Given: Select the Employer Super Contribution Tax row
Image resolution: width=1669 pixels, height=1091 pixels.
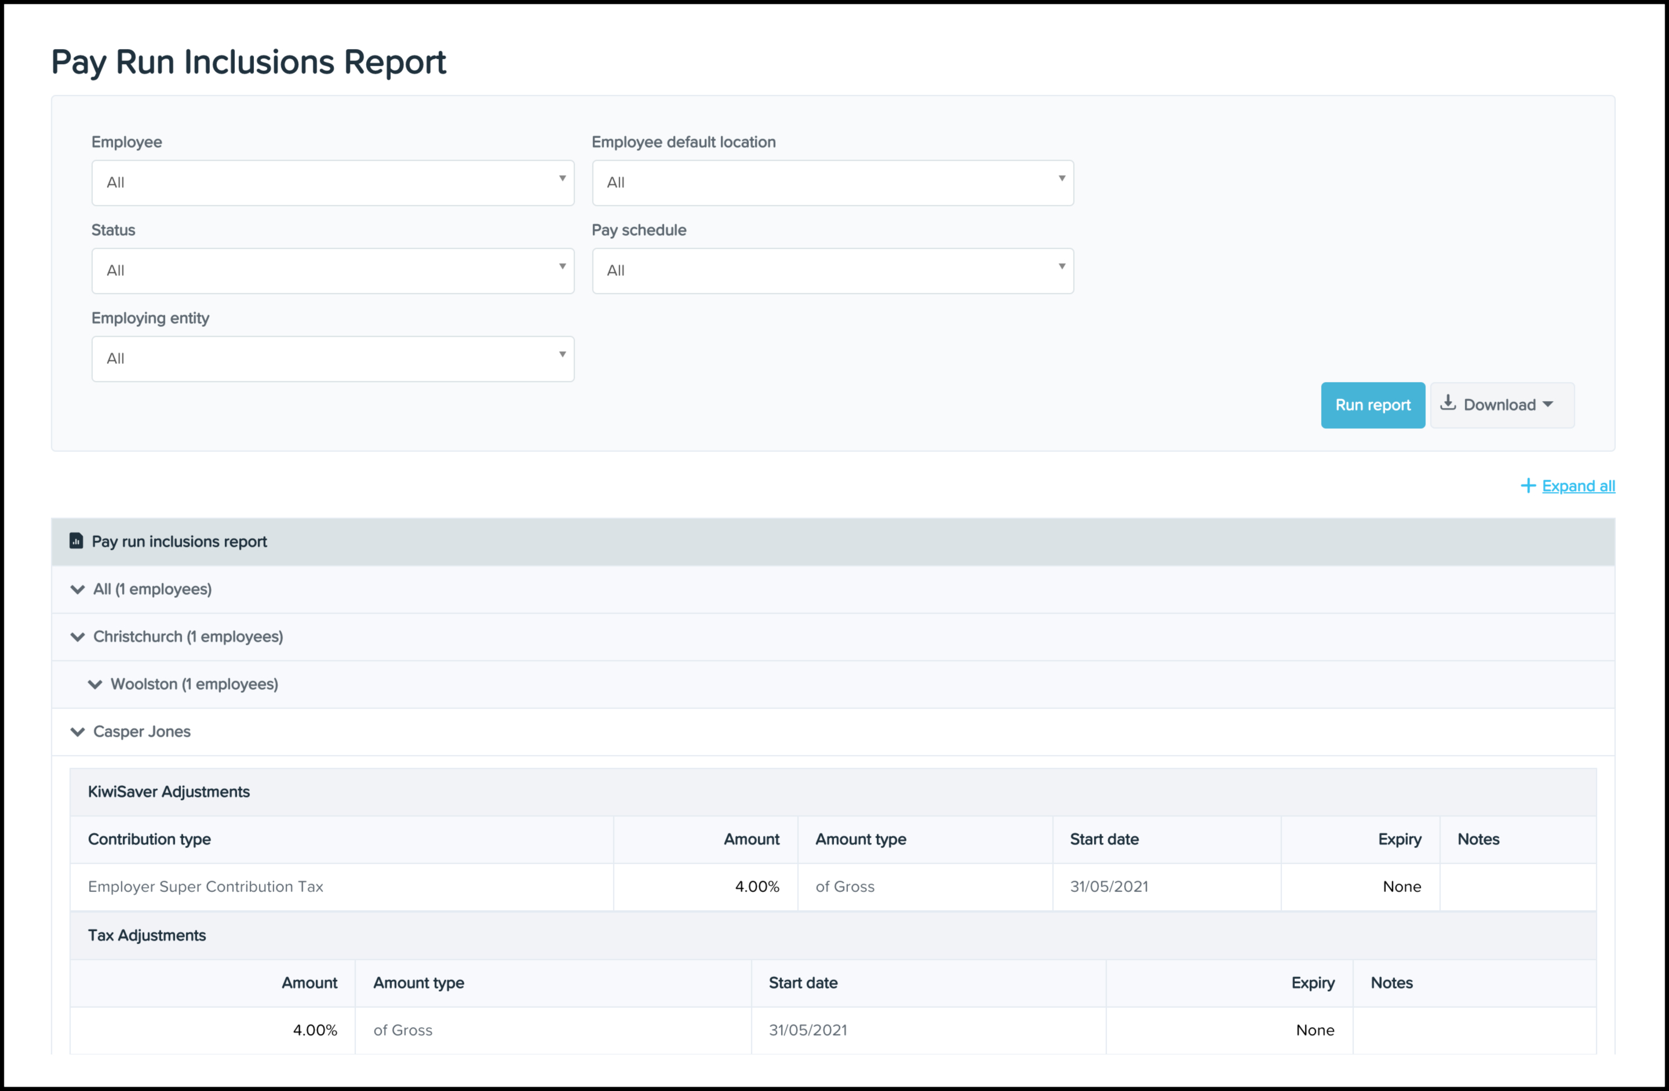Looking at the screenshot, I should pos(206,887).
